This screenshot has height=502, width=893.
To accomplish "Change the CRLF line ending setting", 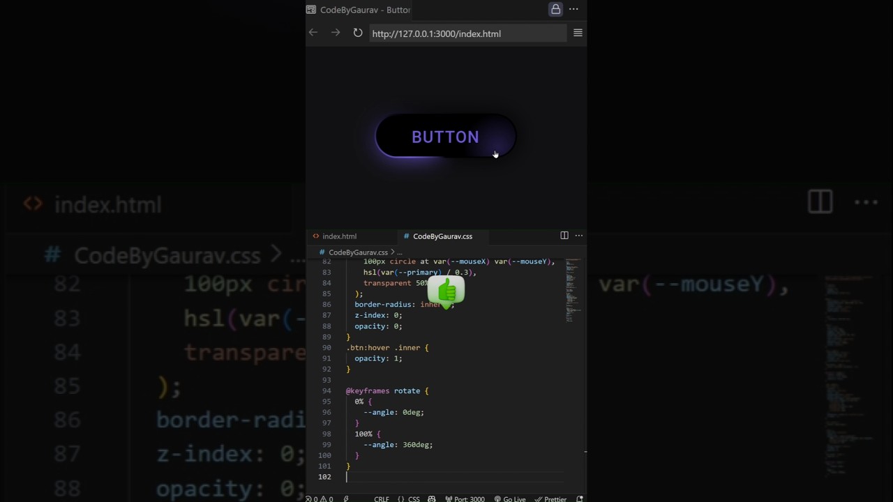I will pyautogui.click(x=382, y=499).
